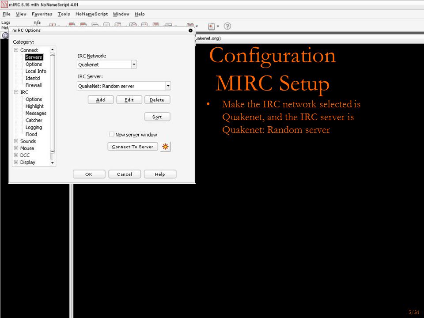Open the Help menu in menu bar

click(x=140, y=14)
